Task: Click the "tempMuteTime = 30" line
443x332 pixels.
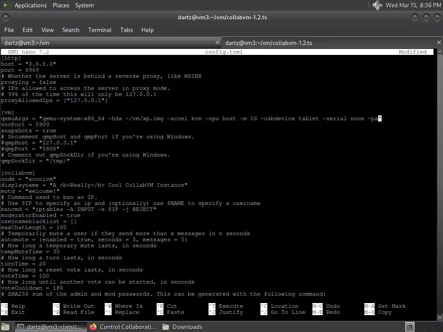Action: pos(30,252)
